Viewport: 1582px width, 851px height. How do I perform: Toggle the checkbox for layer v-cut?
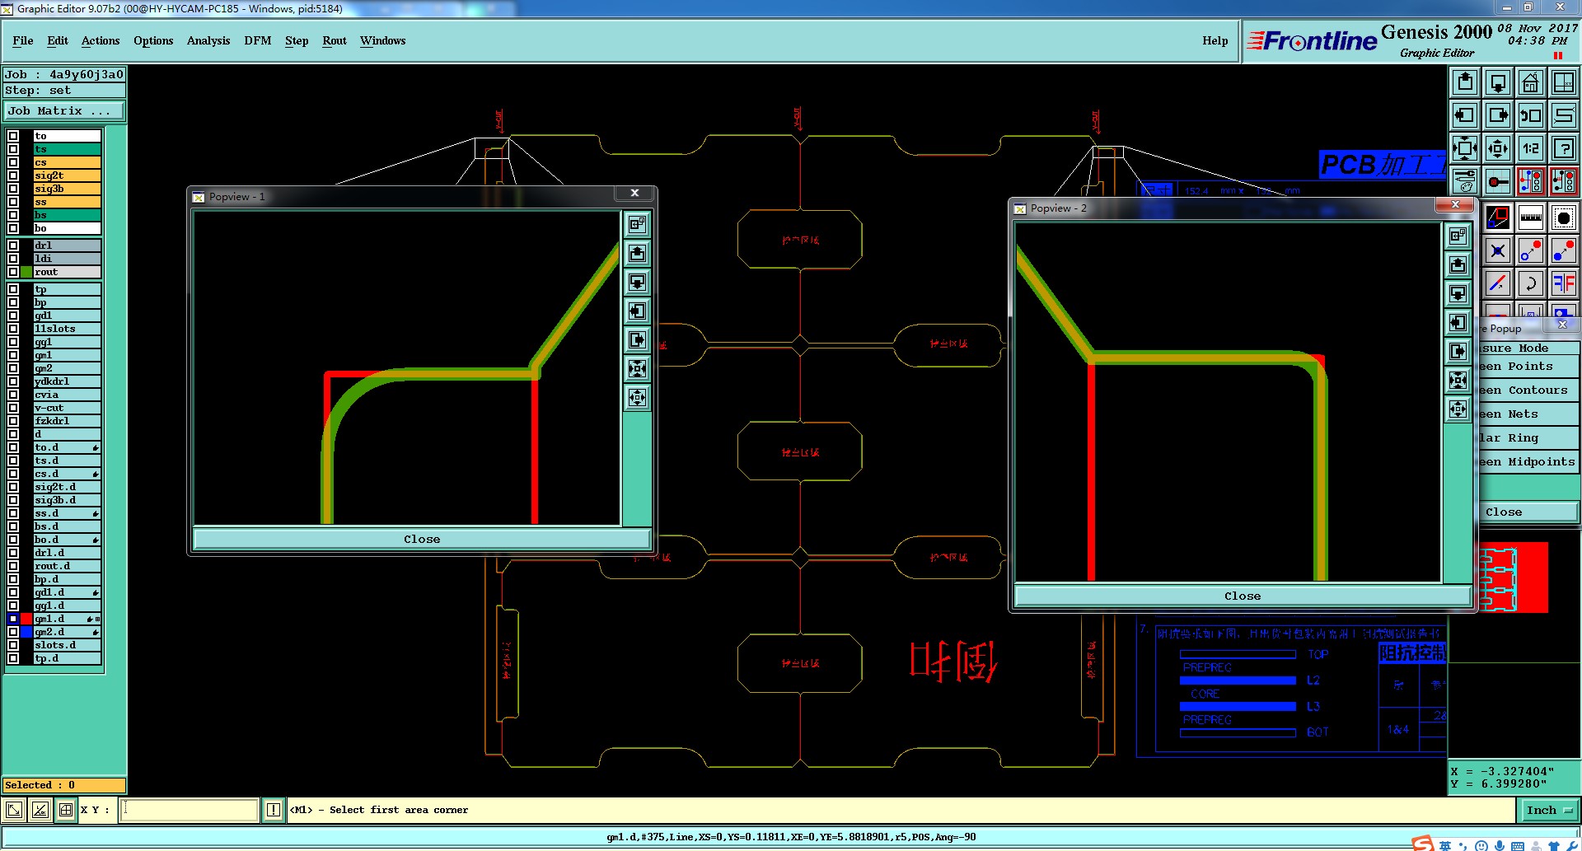[x=13, y=408]
